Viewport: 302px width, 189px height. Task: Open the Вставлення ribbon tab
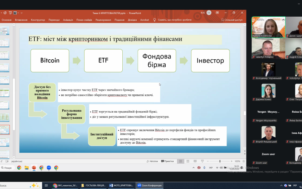point(21,20)
